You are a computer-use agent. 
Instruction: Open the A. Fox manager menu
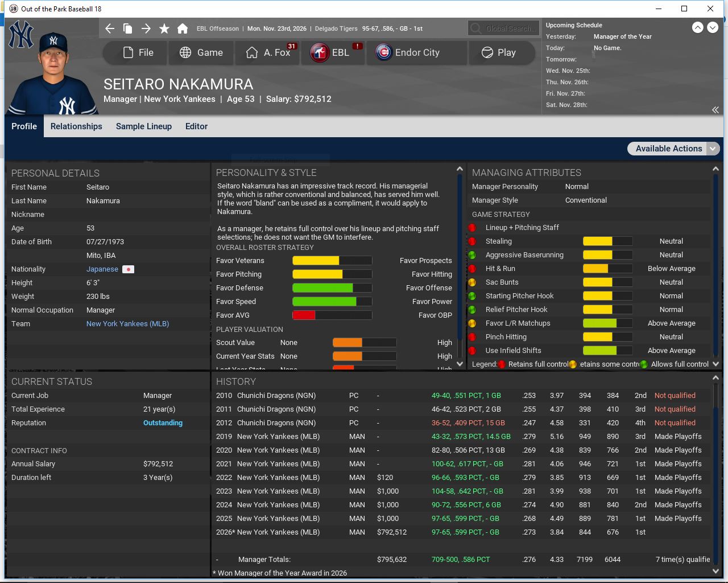(x=267, y=52)
